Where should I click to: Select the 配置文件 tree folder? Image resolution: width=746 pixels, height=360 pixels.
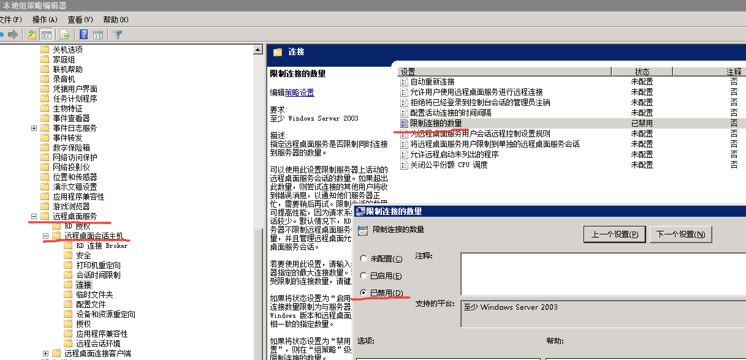tap(91, 304)
